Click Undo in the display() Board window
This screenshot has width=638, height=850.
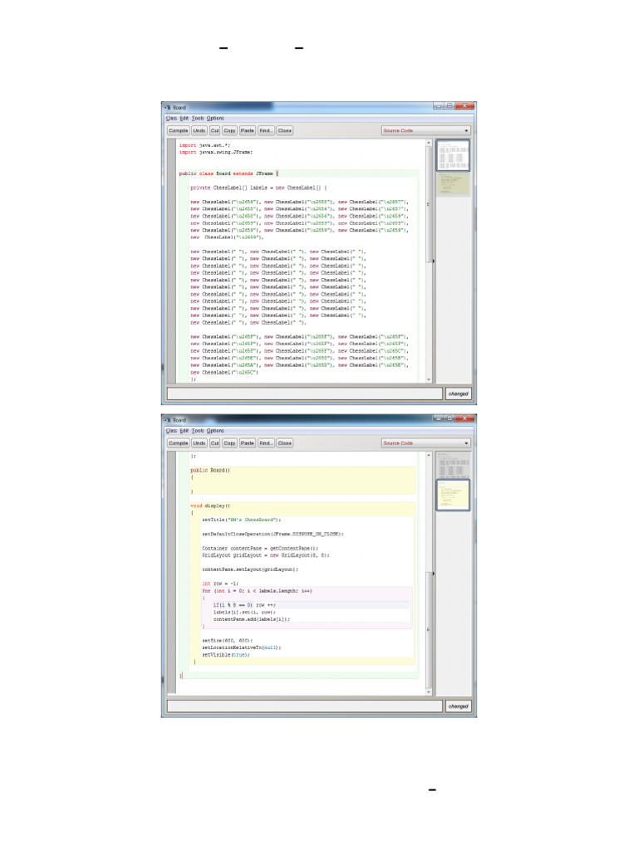coord(199,443)
